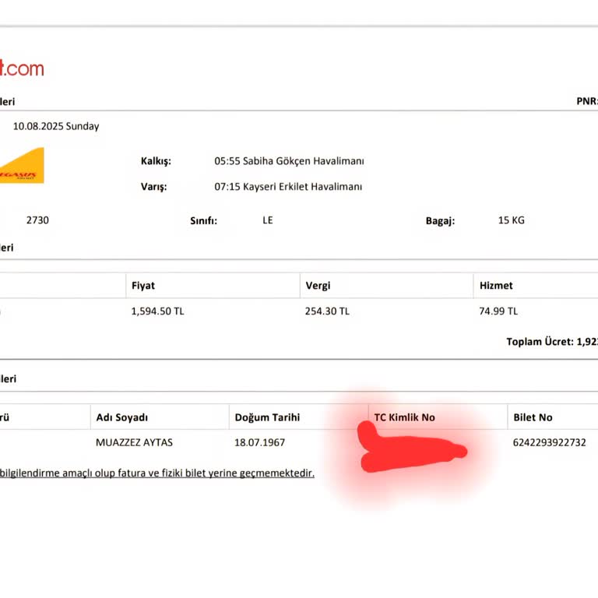Click the Fiyat column header
Screen dimensions: 598x598
pos(143,286)
